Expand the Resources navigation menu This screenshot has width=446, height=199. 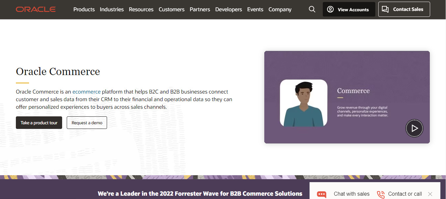coord(141,9)
